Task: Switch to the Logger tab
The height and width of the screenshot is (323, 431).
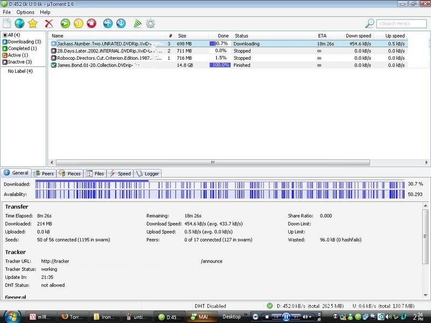Action: 148,173
